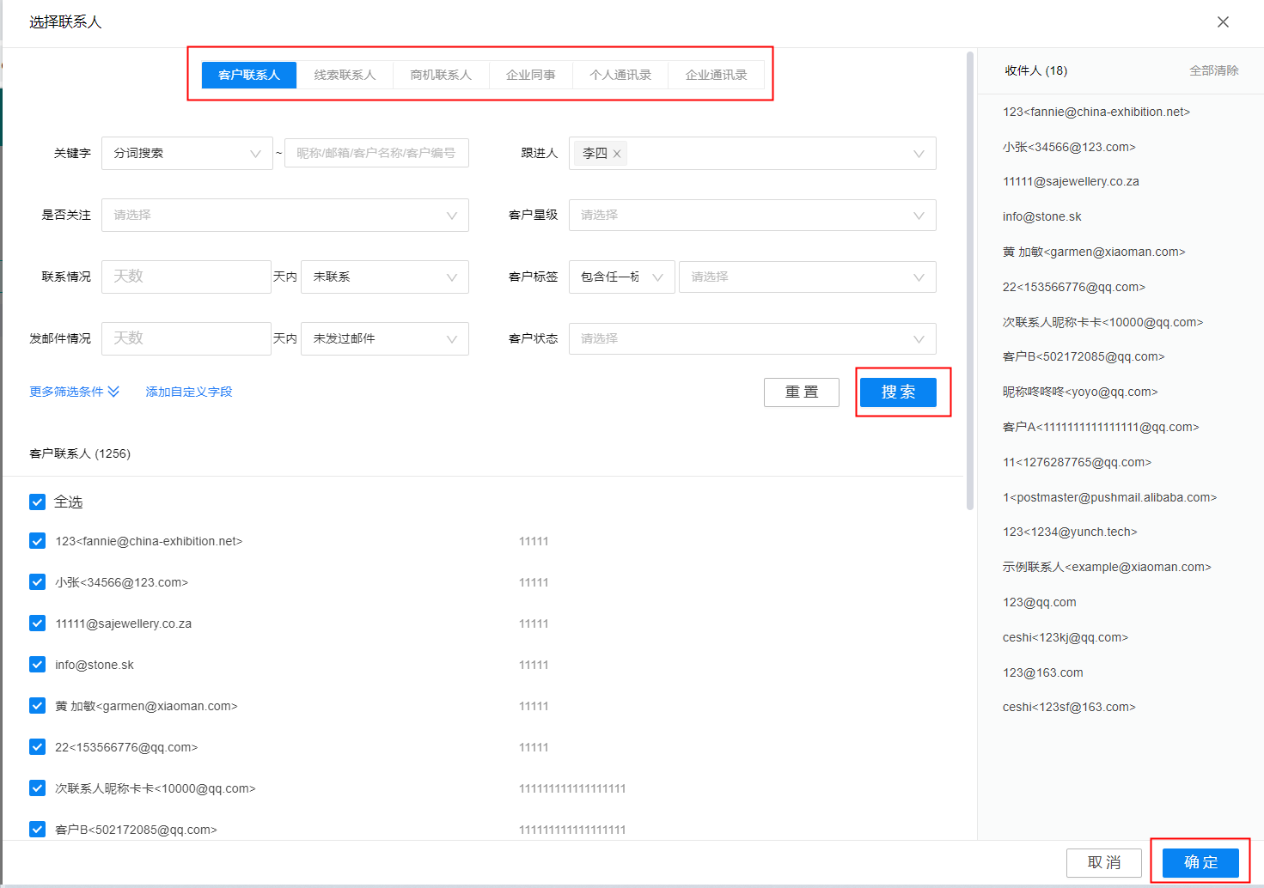Uncheck the info@stone.sk contact checkbox

[x=37, y=664]
